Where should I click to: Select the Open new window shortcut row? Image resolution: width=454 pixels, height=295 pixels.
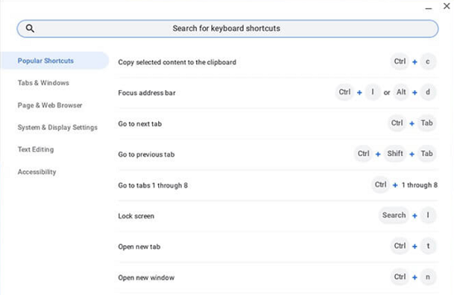pyautogui.click(x=278, y=278)
